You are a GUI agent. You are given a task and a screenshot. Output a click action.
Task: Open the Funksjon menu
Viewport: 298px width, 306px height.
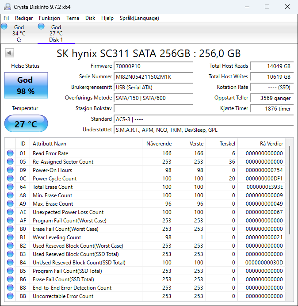(x=50, y=18)
